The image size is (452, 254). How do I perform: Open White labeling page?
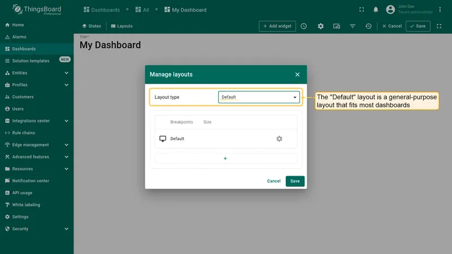(37, 205)
